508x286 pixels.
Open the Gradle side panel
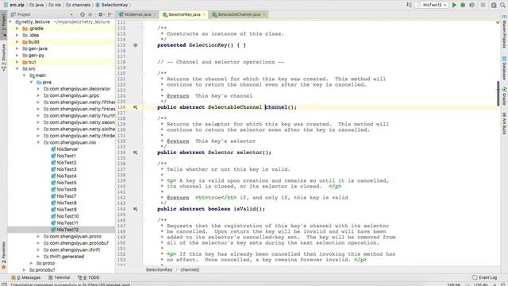[x=504, y=96]
